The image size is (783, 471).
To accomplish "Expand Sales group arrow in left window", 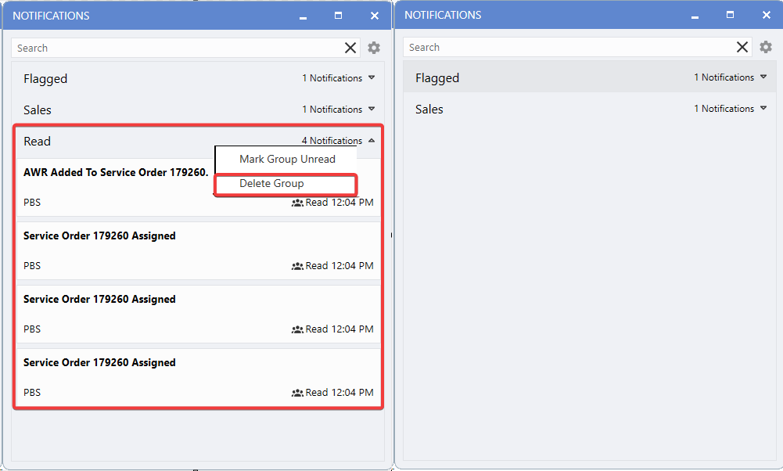I will 372,109.
